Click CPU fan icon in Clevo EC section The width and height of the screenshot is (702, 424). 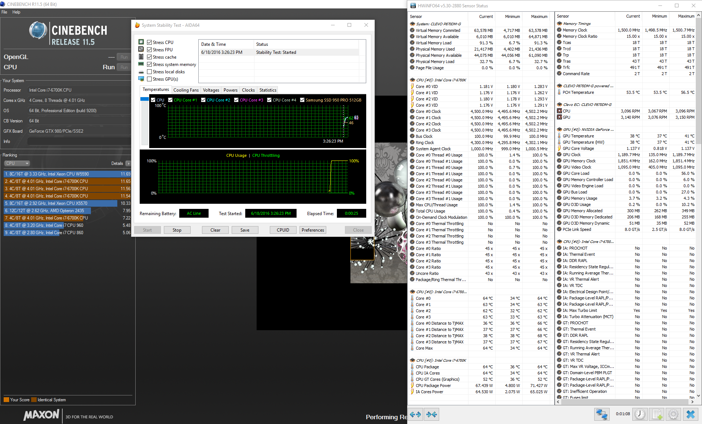tap(559, 111)
